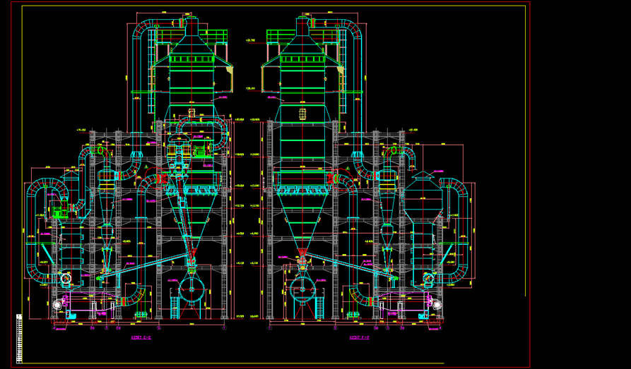
Task: Click the chimney stack atop left tower
Action: click(x=191, y=25)
